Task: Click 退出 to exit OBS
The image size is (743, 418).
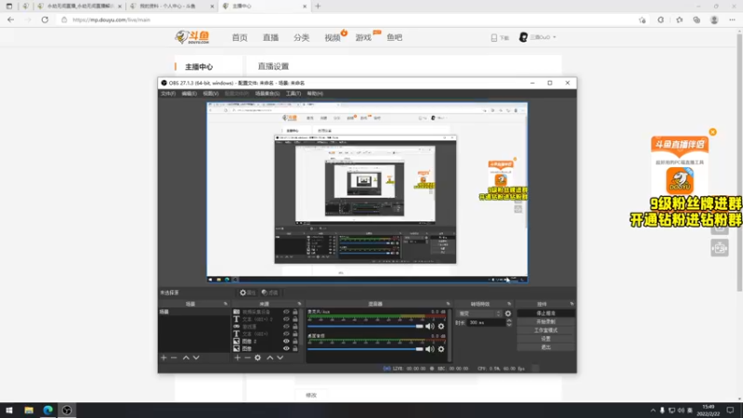Action: pyautogui.click(x=546, y=347)
